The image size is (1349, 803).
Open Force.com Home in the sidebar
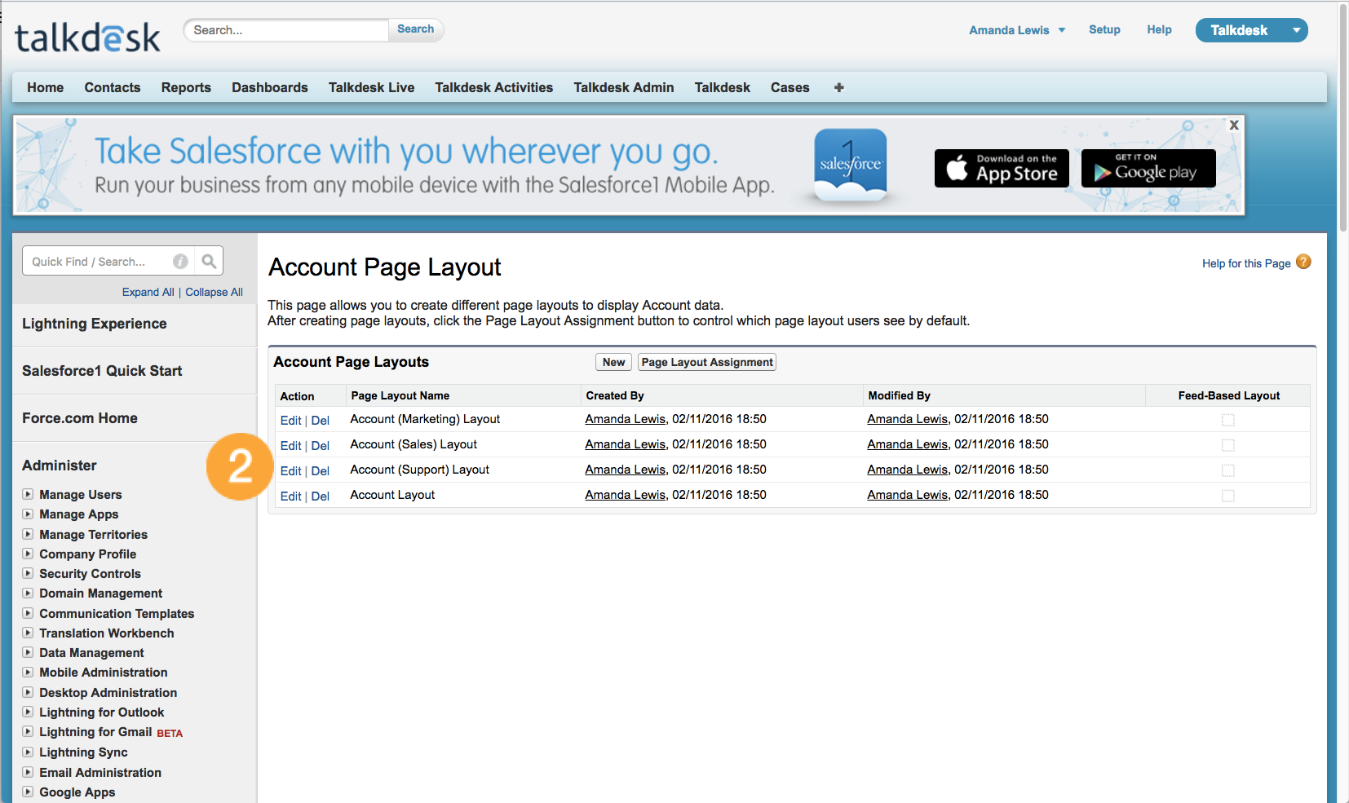(80, 418)
